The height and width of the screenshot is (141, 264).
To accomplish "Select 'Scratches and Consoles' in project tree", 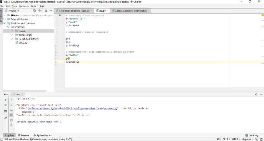I will (23, 23).
